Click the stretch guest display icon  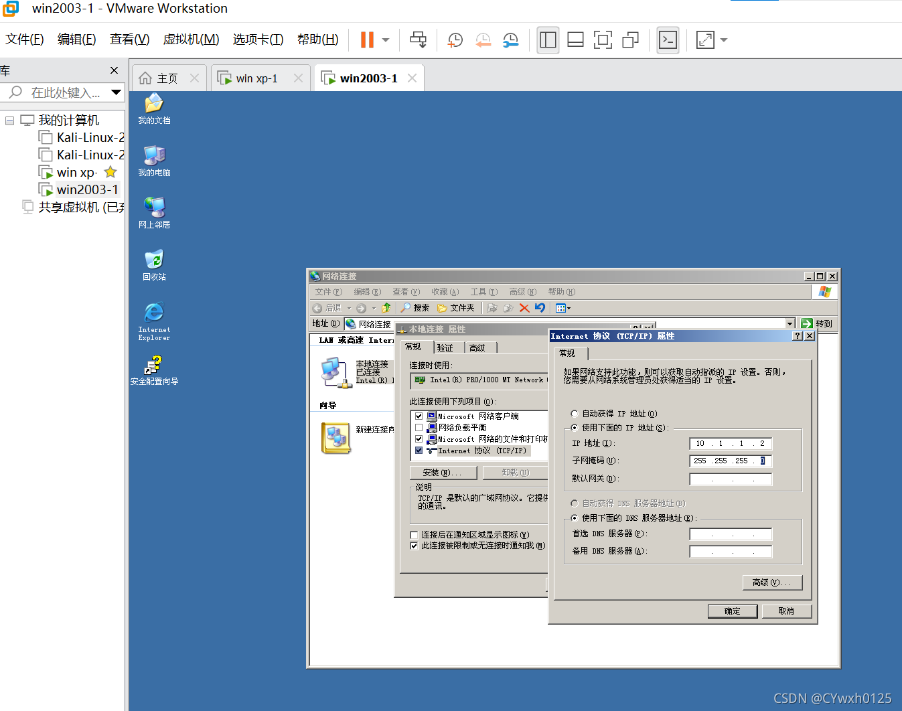click(705, 40)
